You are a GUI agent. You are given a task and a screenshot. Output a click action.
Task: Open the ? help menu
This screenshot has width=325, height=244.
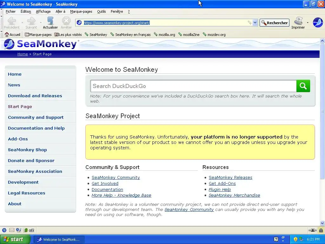(x=129, y=12)
